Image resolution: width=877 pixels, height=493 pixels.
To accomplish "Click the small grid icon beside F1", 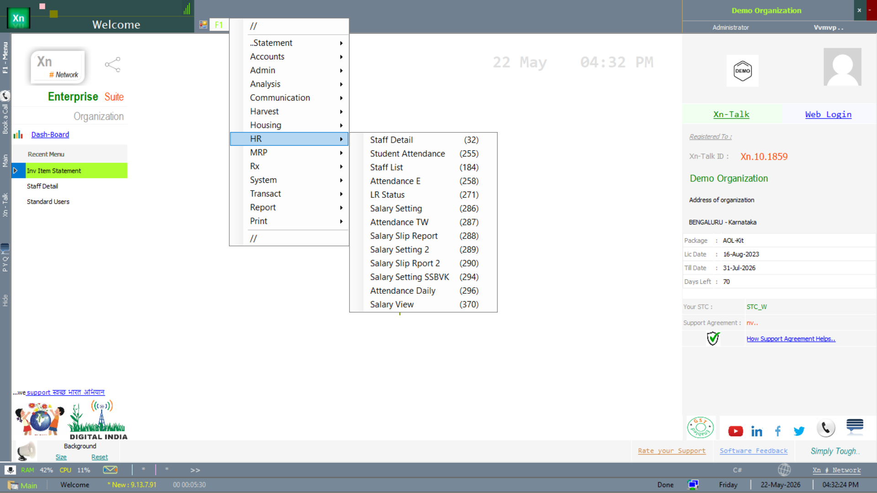I will 203,25.
